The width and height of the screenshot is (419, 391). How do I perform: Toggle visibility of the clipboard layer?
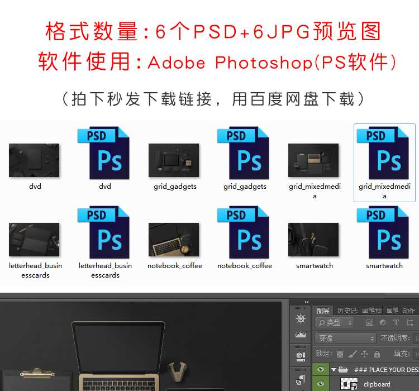[321, 384]
